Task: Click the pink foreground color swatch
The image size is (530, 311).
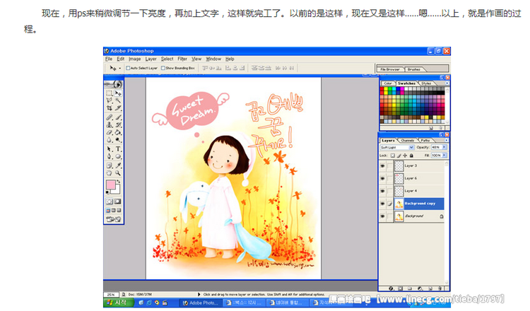Action: point(110,184)
